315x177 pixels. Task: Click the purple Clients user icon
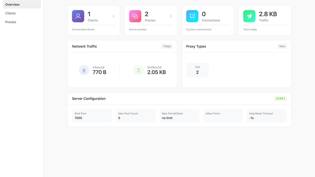pyautogui.click(x=78, y=16)
